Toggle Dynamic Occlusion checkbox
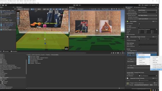Viewport: 162px width, 91px height. click(139, 17)
